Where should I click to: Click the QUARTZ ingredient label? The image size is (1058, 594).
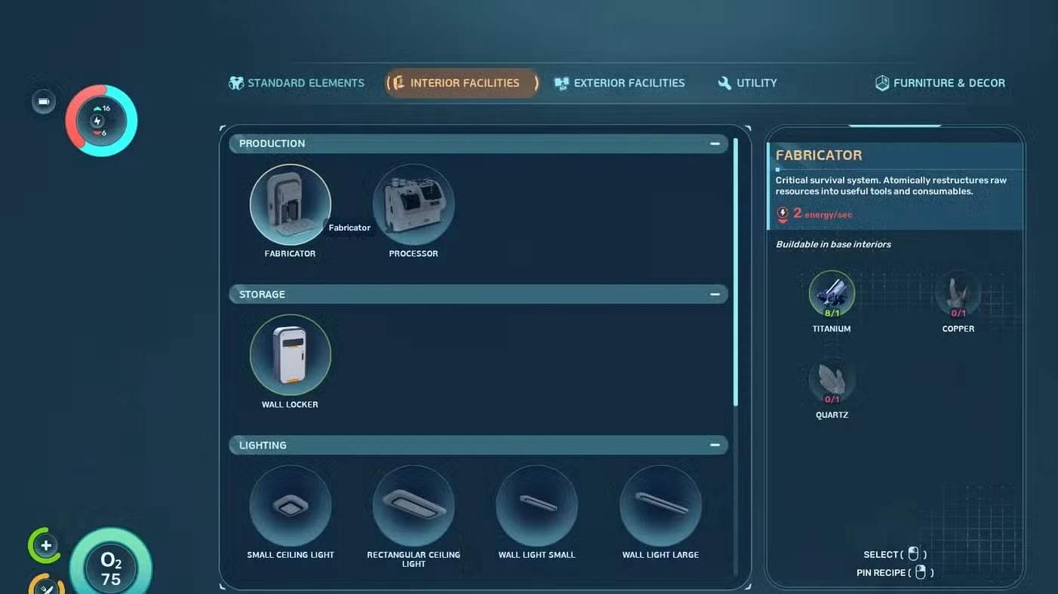tap(832, 415)
